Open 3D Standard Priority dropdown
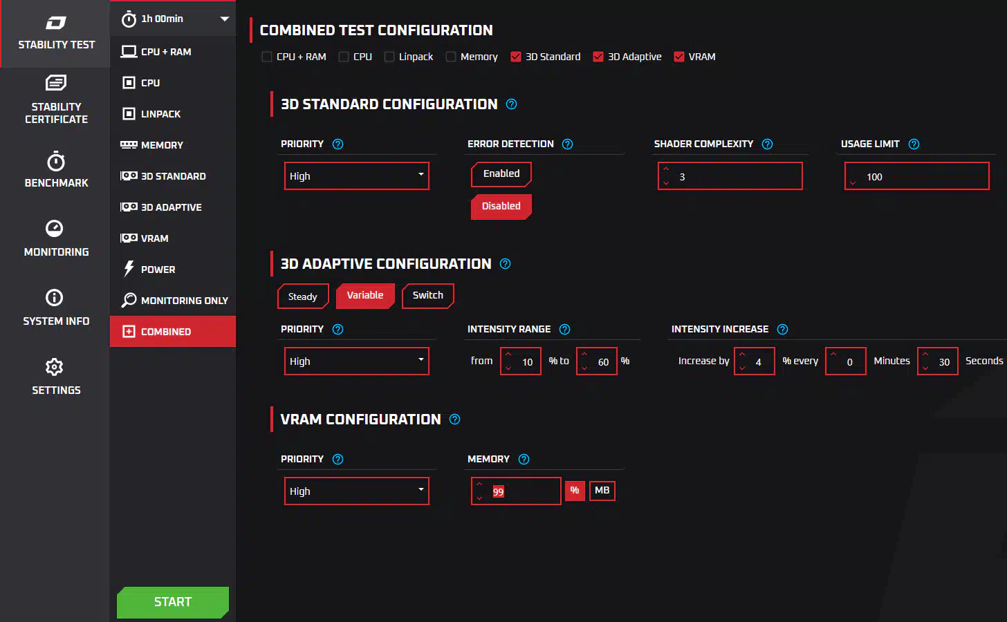This screenshot has width=1007, height=622. point(357,176)
